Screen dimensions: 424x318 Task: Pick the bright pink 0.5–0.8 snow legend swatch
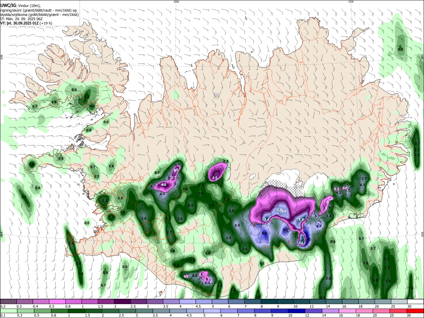click(57, 301)
